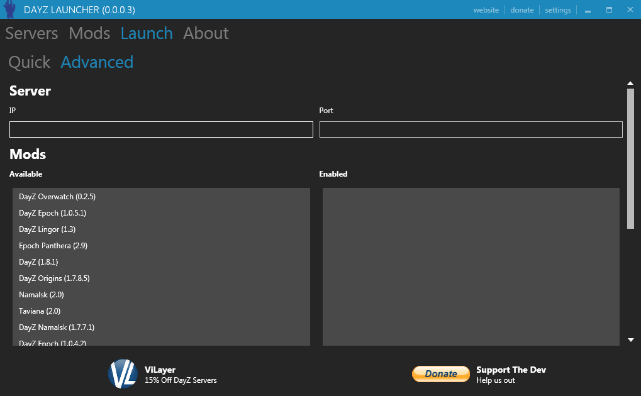Switch to the Servers tab

[31, 33]
